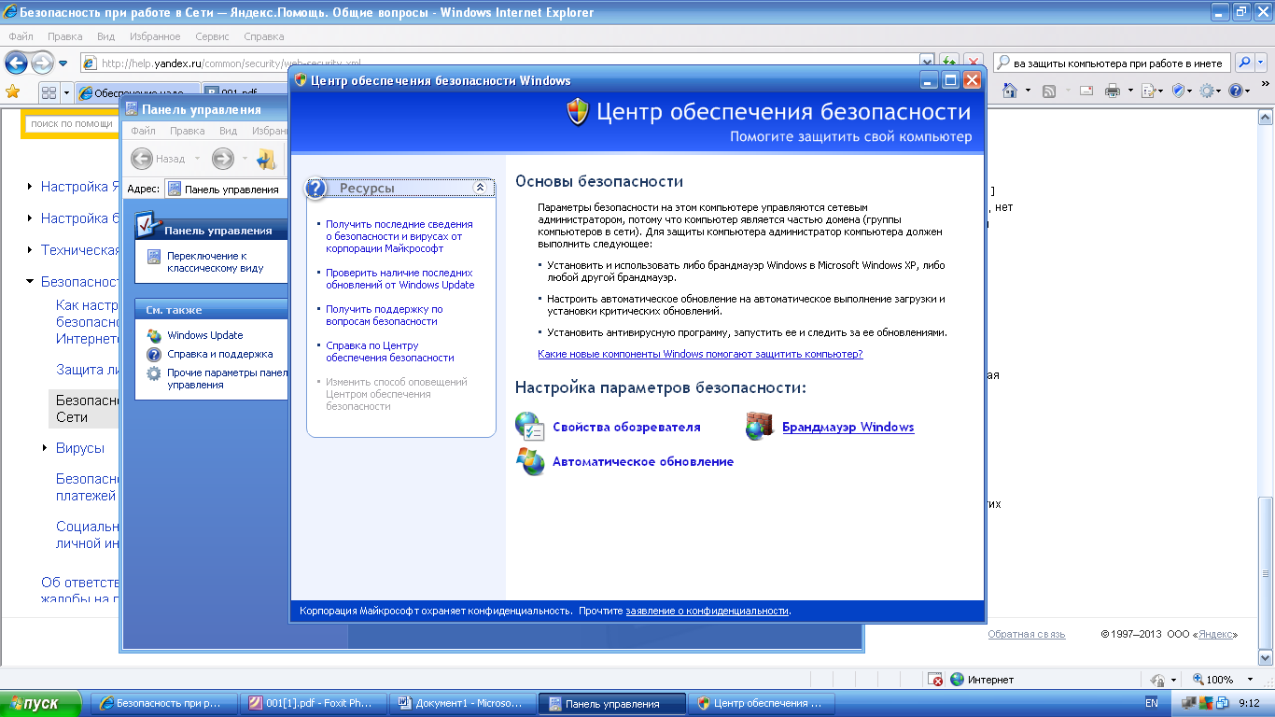The width and height of the screenshot is (1275, 717).
Task: Click Internet Explorer Back arrow button
Action: [x=16, y=63]
